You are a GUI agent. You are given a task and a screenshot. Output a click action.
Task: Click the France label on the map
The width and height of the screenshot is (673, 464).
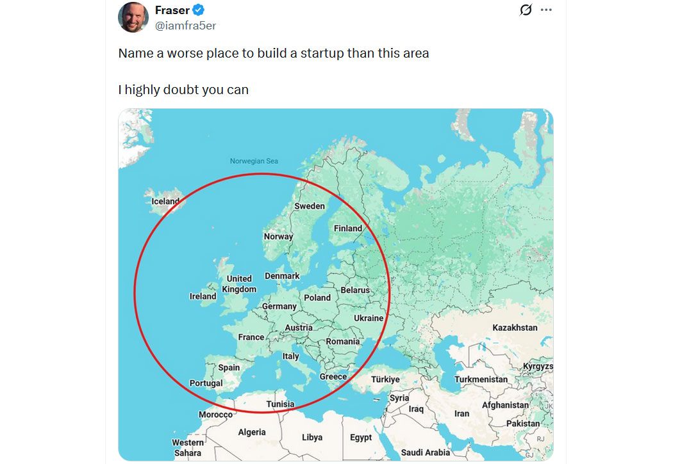(x=251, y=337)
